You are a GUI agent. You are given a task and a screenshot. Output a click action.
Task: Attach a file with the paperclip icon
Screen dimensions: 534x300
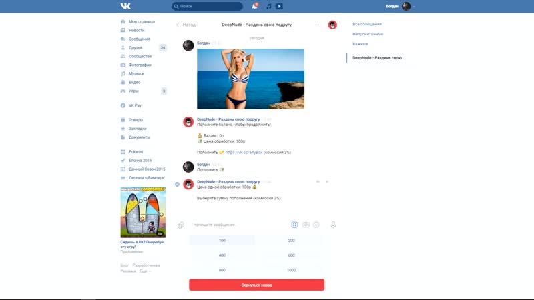tap(181, 225)
